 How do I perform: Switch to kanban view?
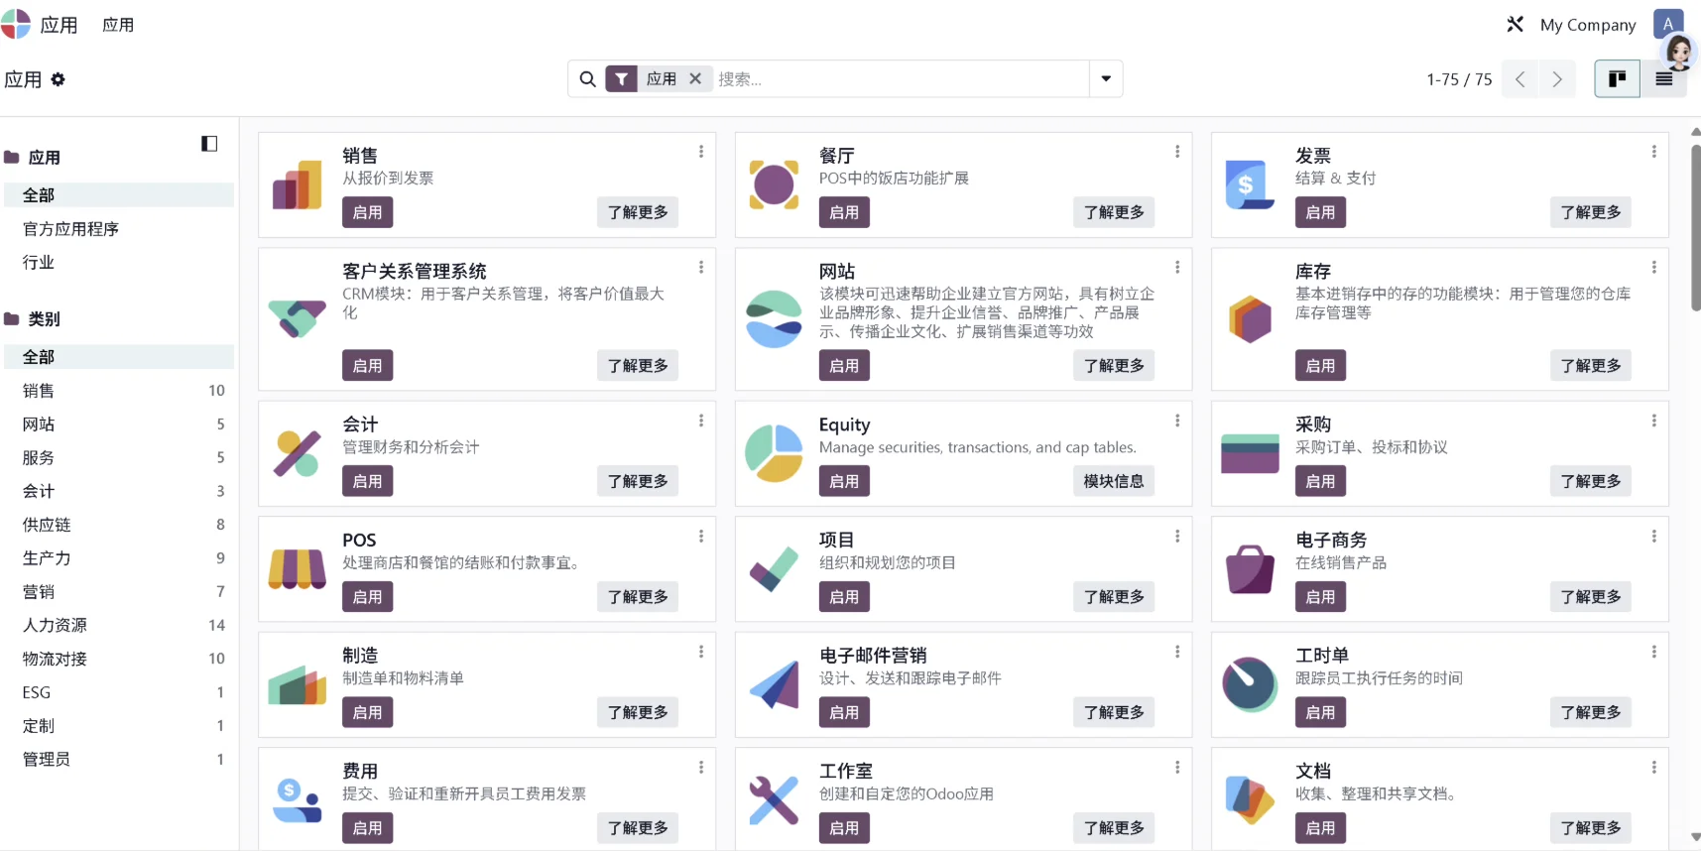tap(1617, 79)
